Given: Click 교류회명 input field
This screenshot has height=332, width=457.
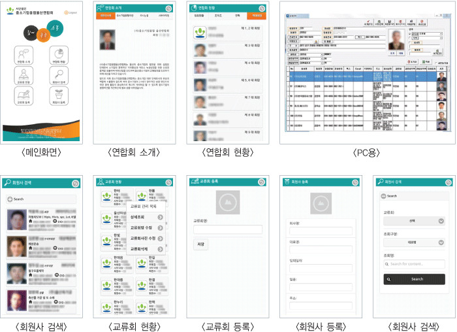Looking at the screenshot, I should coord(228,229).
